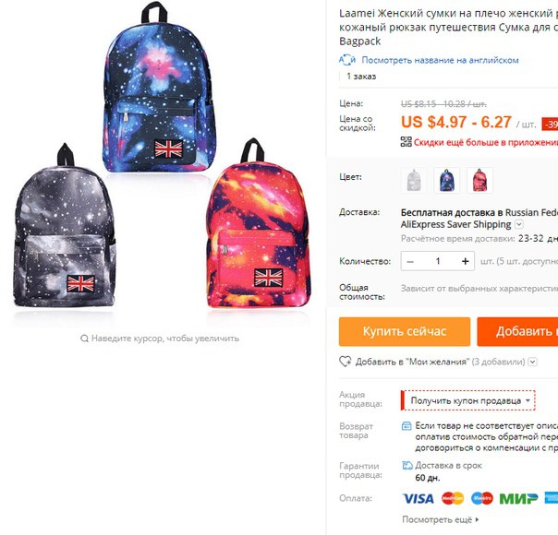Click the Купить сейчас button

click(405, 331)
